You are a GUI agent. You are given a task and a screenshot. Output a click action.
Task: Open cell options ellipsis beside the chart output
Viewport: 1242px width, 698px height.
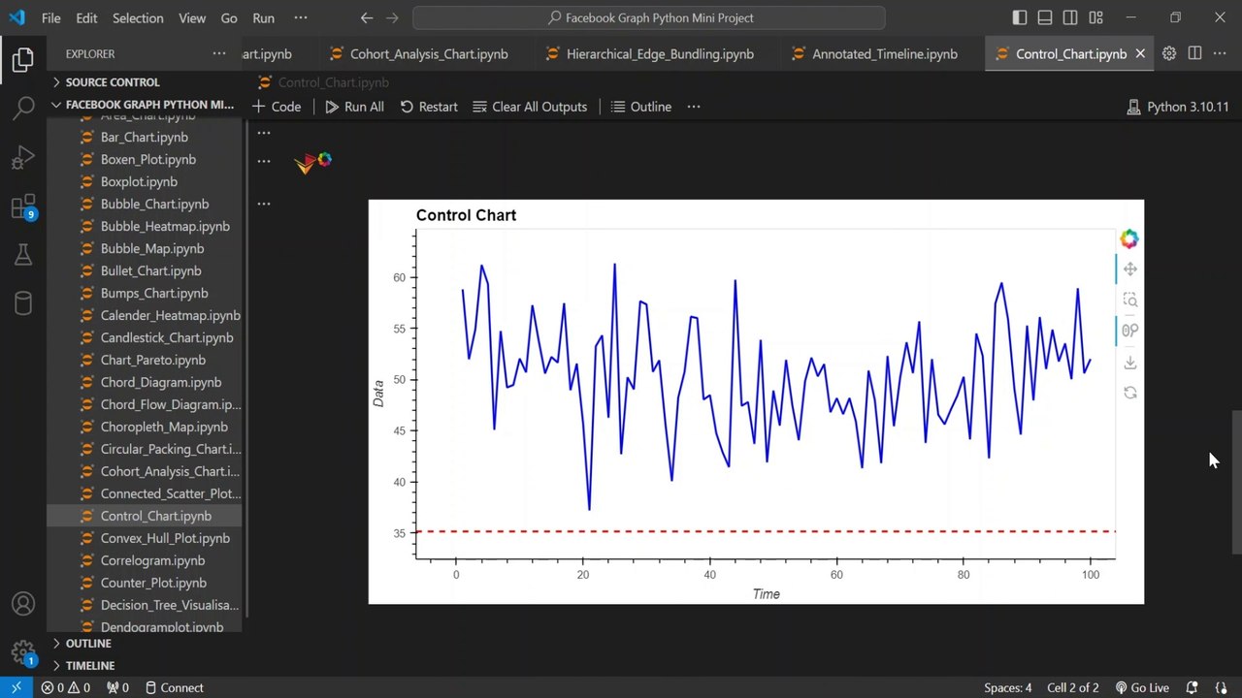[264, 204]
